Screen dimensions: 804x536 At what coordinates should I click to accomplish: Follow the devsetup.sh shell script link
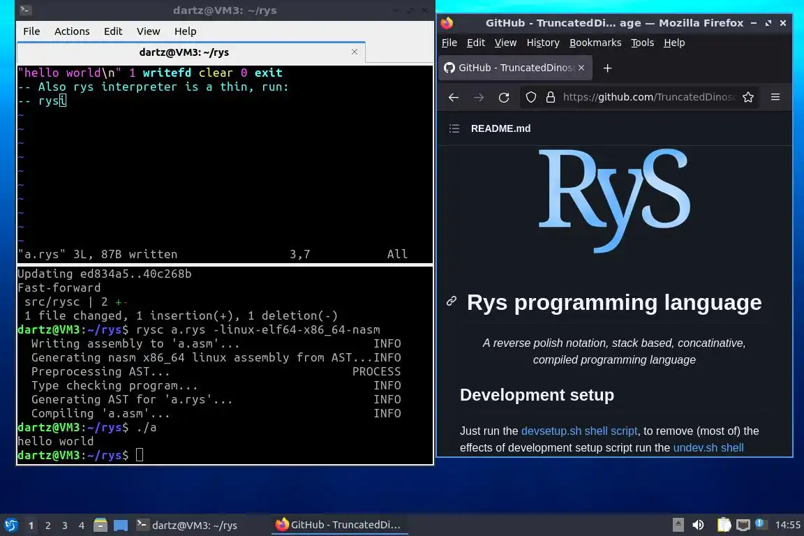coord(579,431)
